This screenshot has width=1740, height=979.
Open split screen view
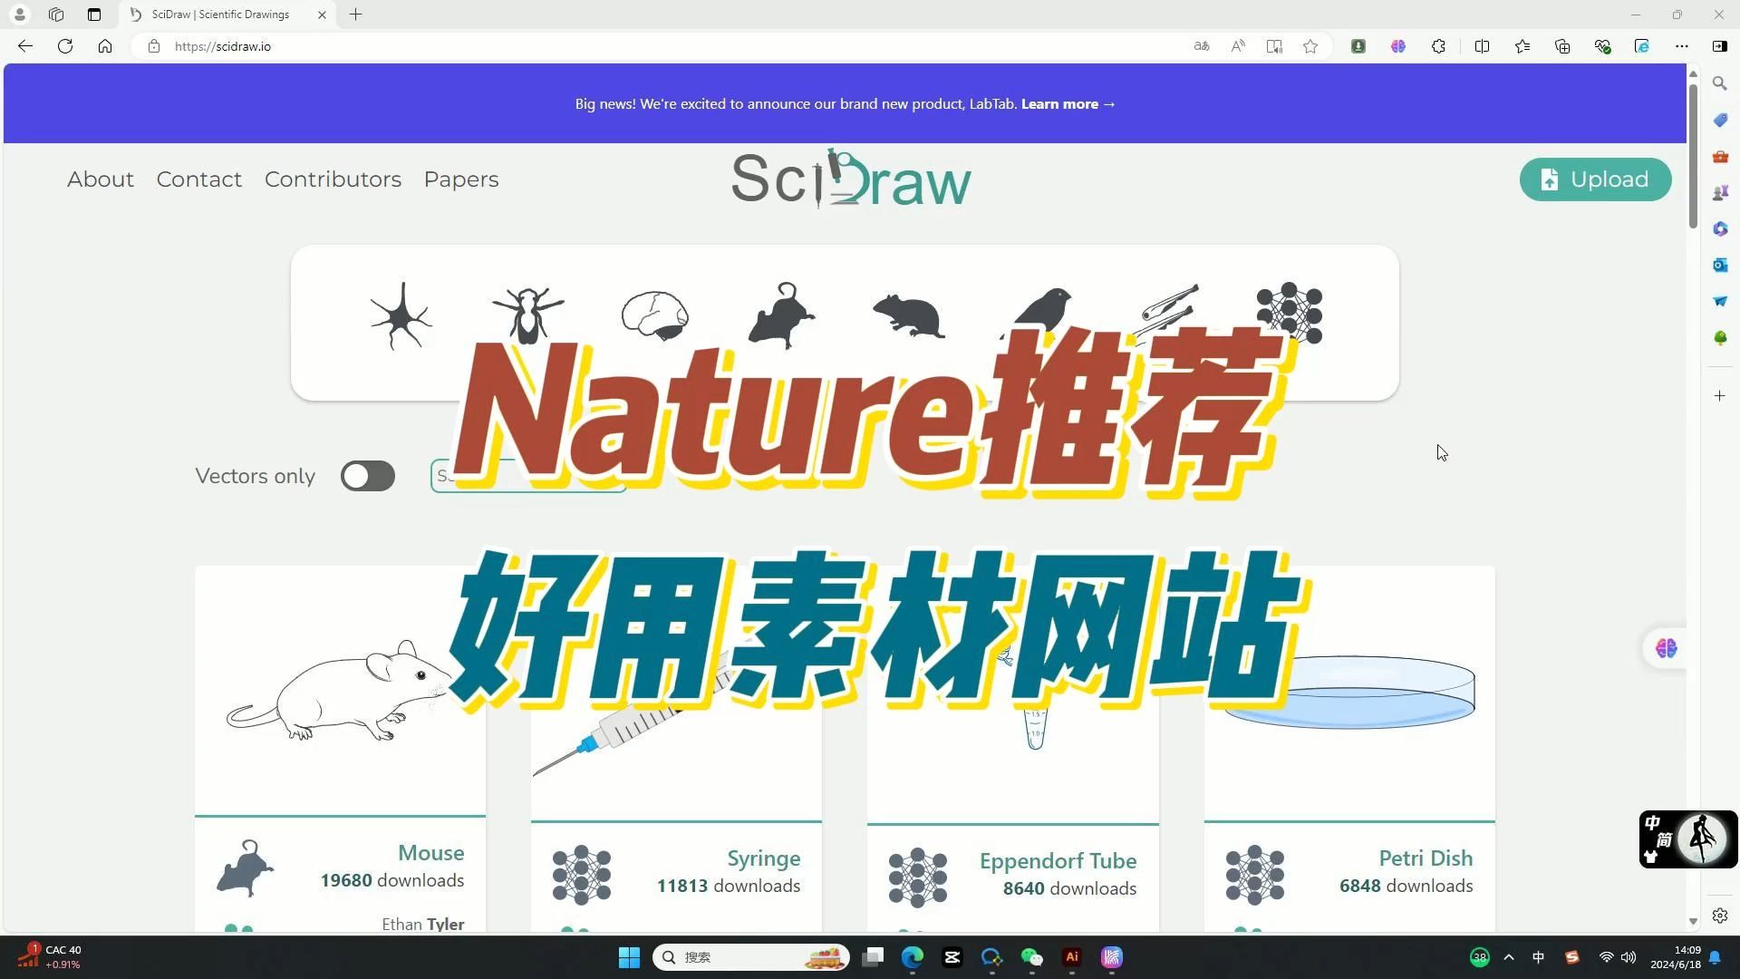pos(1483,46)
